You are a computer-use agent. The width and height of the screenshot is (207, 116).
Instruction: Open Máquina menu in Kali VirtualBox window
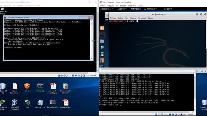point(111,6)
